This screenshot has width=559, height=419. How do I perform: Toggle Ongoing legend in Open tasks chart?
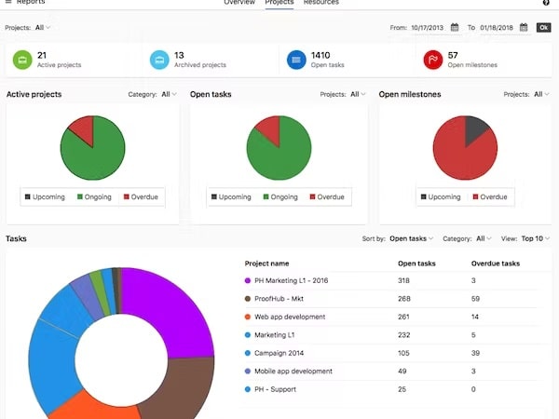click(x=280, y=196)
